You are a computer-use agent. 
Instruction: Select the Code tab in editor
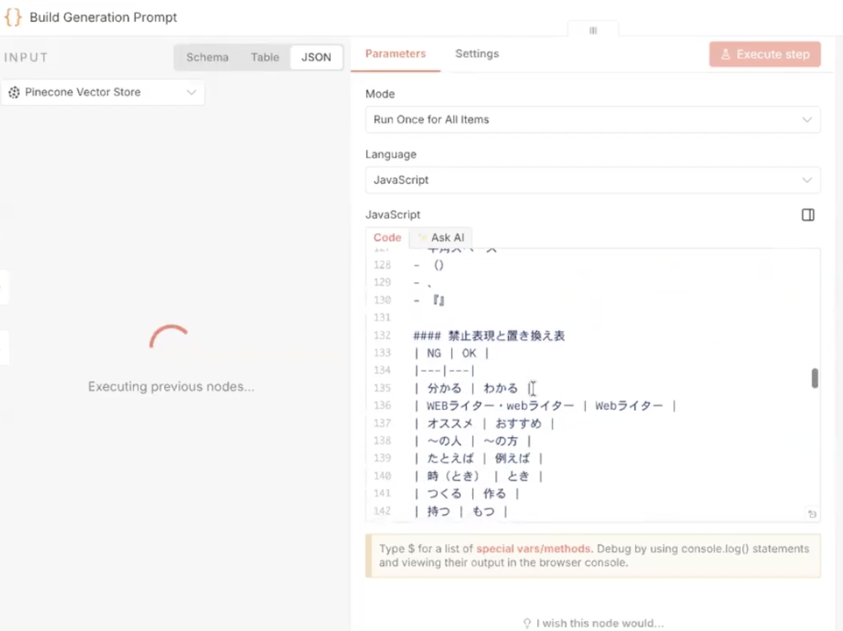click(388, 237)
